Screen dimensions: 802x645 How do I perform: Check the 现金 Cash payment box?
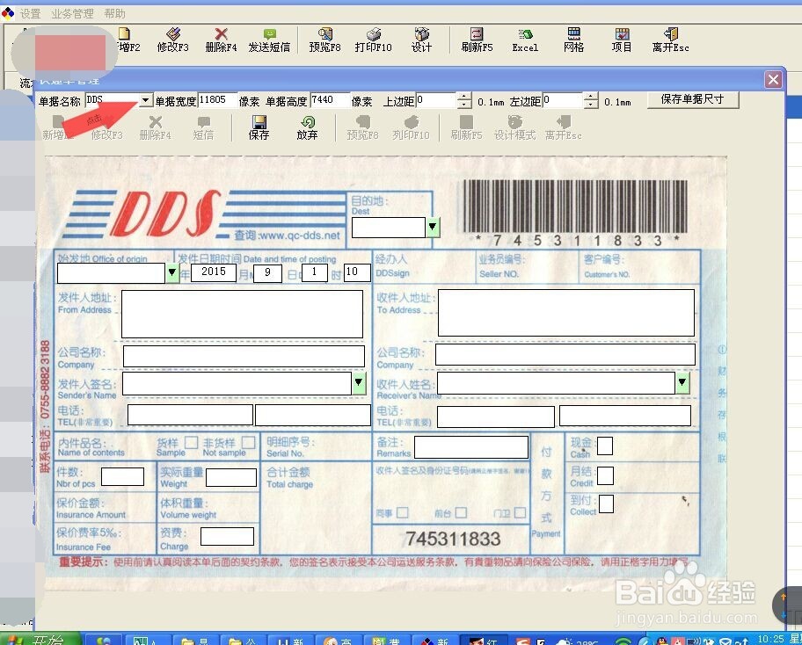[x=605, y=446]
